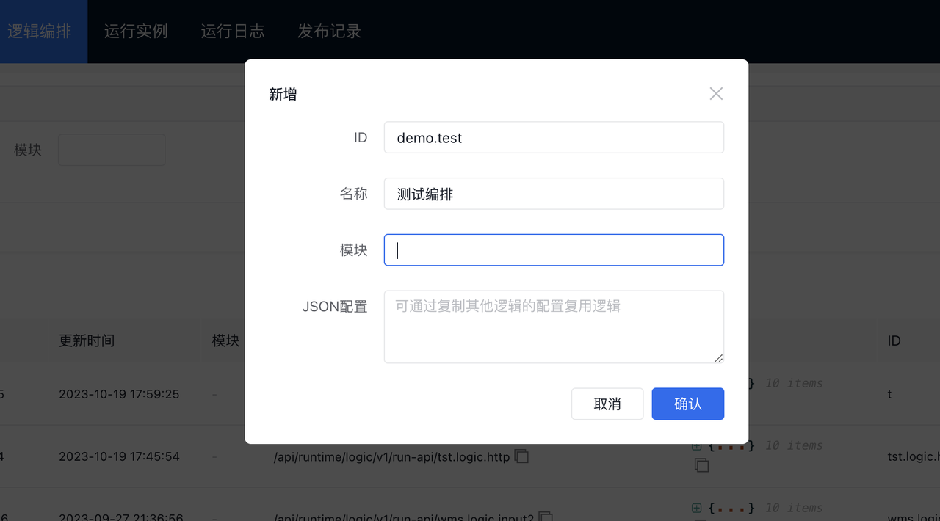Copy the tst.logic.http API path
This screenshot has height=521, width=940.
coord(521,456)
